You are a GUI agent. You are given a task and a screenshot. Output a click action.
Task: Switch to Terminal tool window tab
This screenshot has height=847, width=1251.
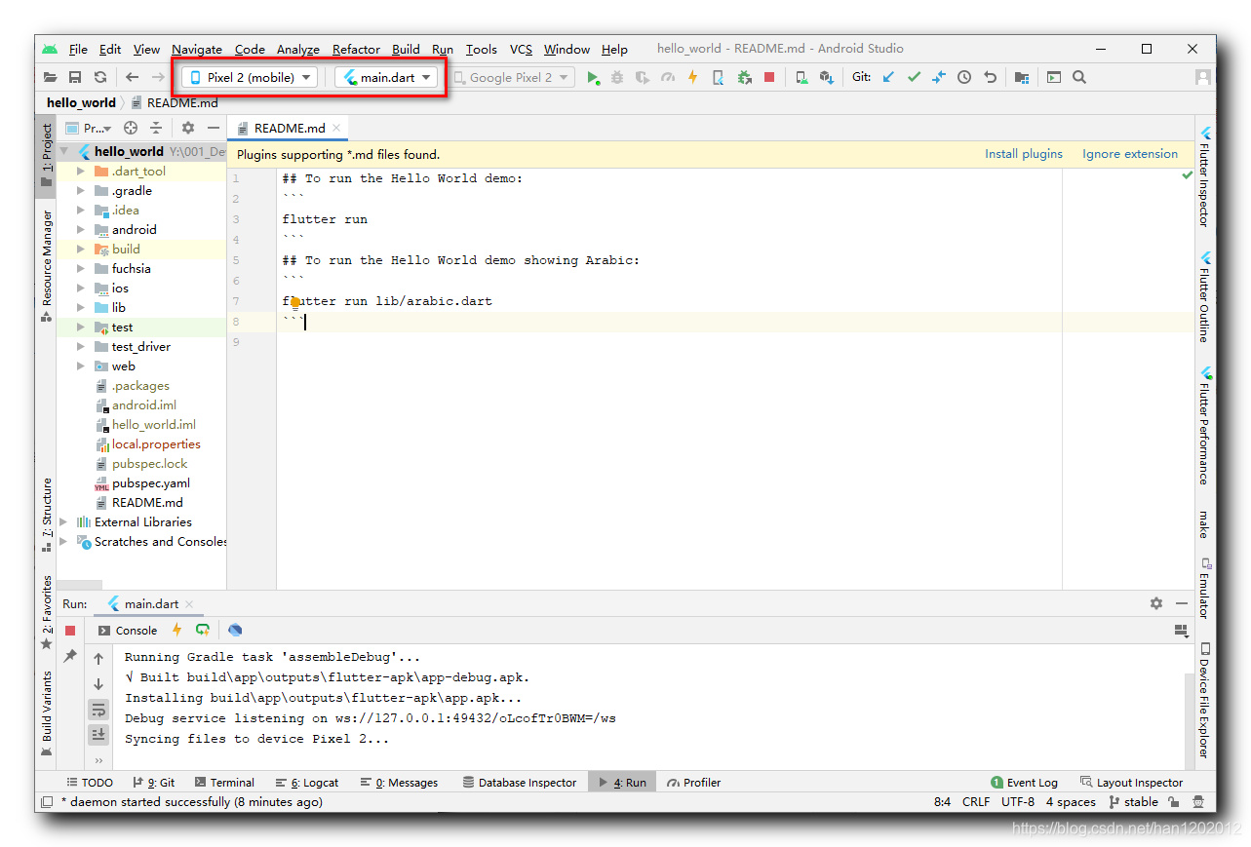coord(224,782)
